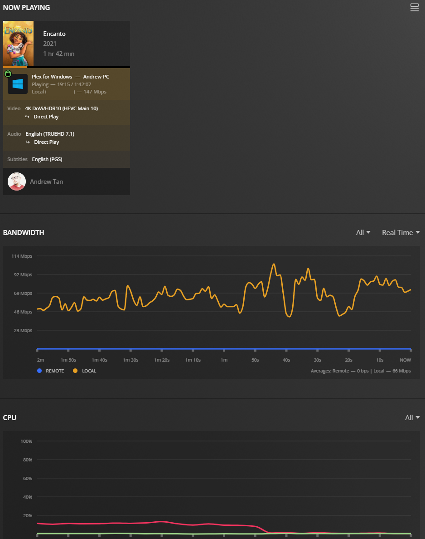Viewport: 425px width, 539px height.
Task: Select the 4K DoVi/HDR10 video stream row
Action: [x=61, y=108]
